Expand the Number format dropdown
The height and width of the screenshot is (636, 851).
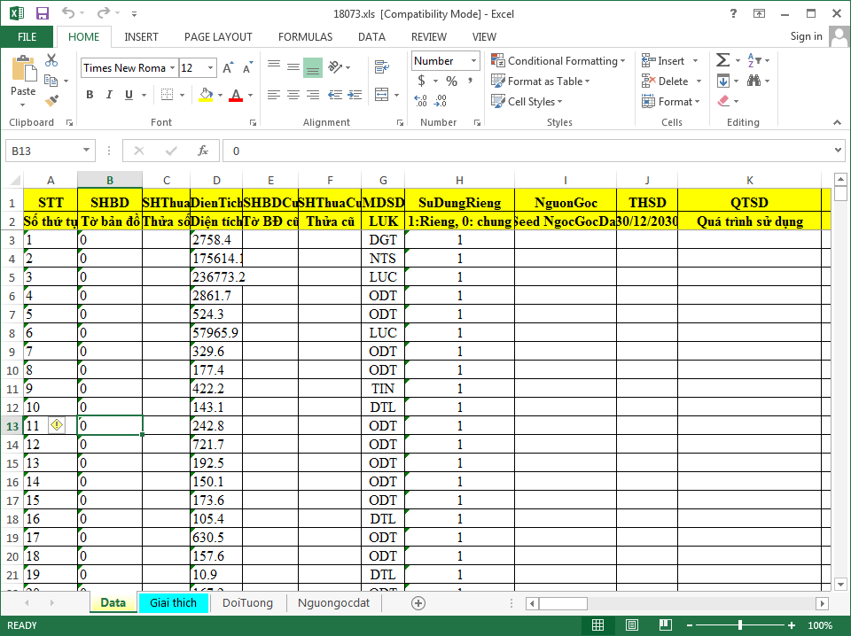(x=473, y=61)
